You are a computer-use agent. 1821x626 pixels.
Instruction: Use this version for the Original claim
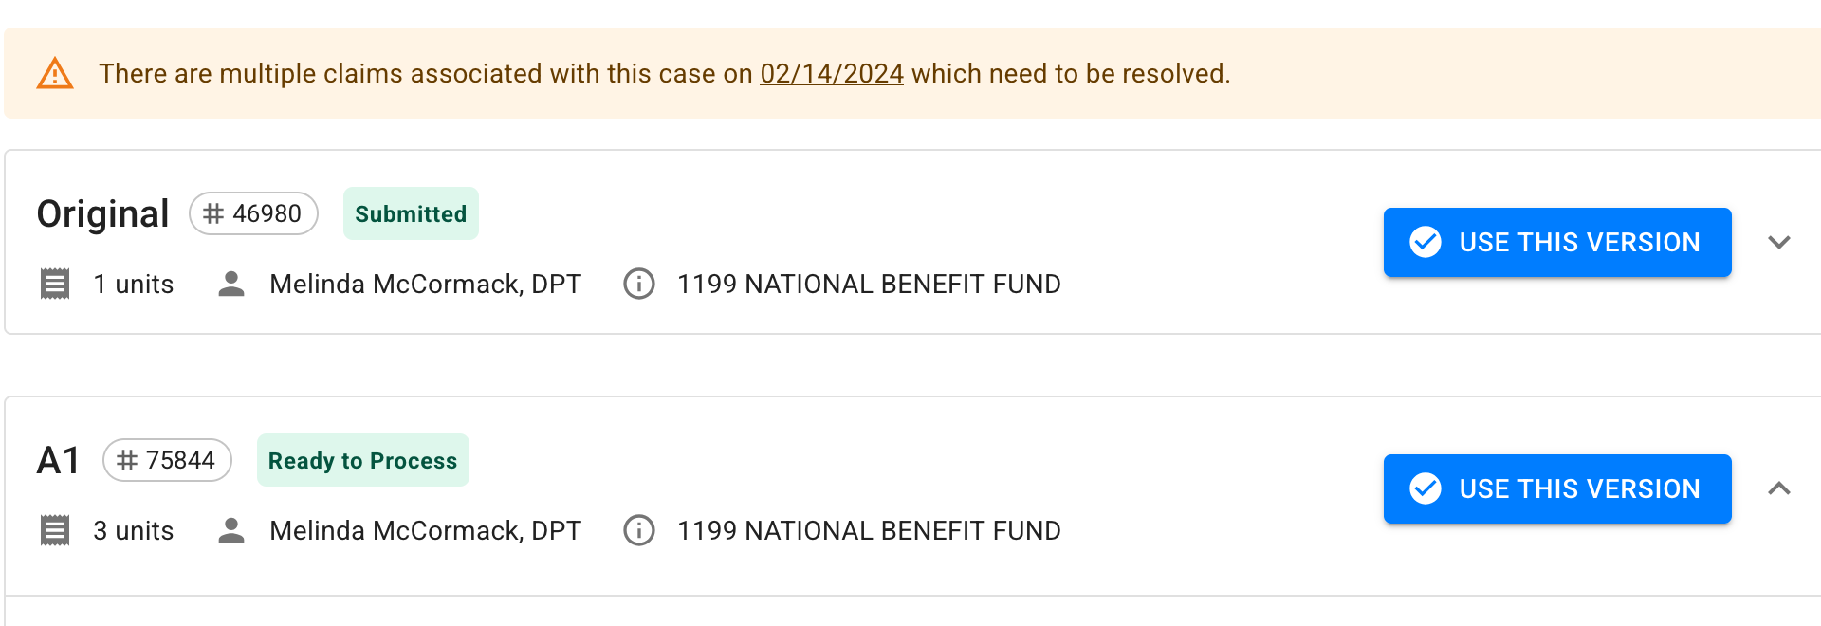(x=1557, y=242)
